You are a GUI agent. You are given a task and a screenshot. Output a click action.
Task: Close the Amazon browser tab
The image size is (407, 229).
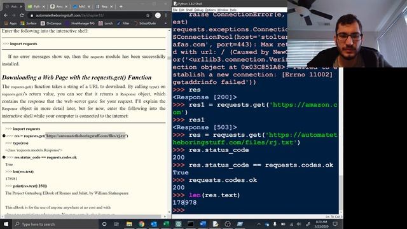point(66,6)
